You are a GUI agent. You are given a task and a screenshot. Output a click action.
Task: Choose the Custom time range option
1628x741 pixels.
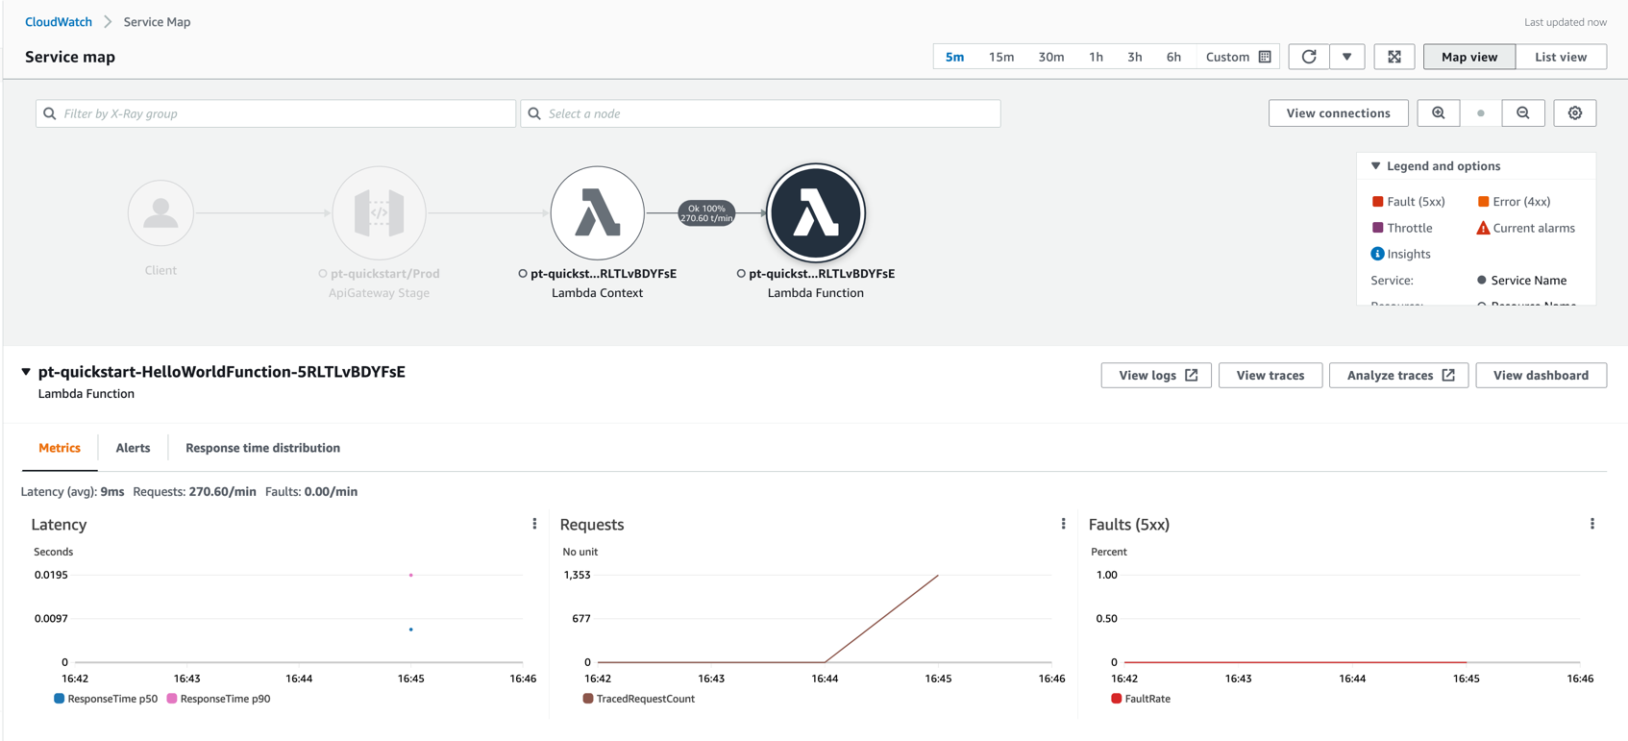[x=1237, y=57]
